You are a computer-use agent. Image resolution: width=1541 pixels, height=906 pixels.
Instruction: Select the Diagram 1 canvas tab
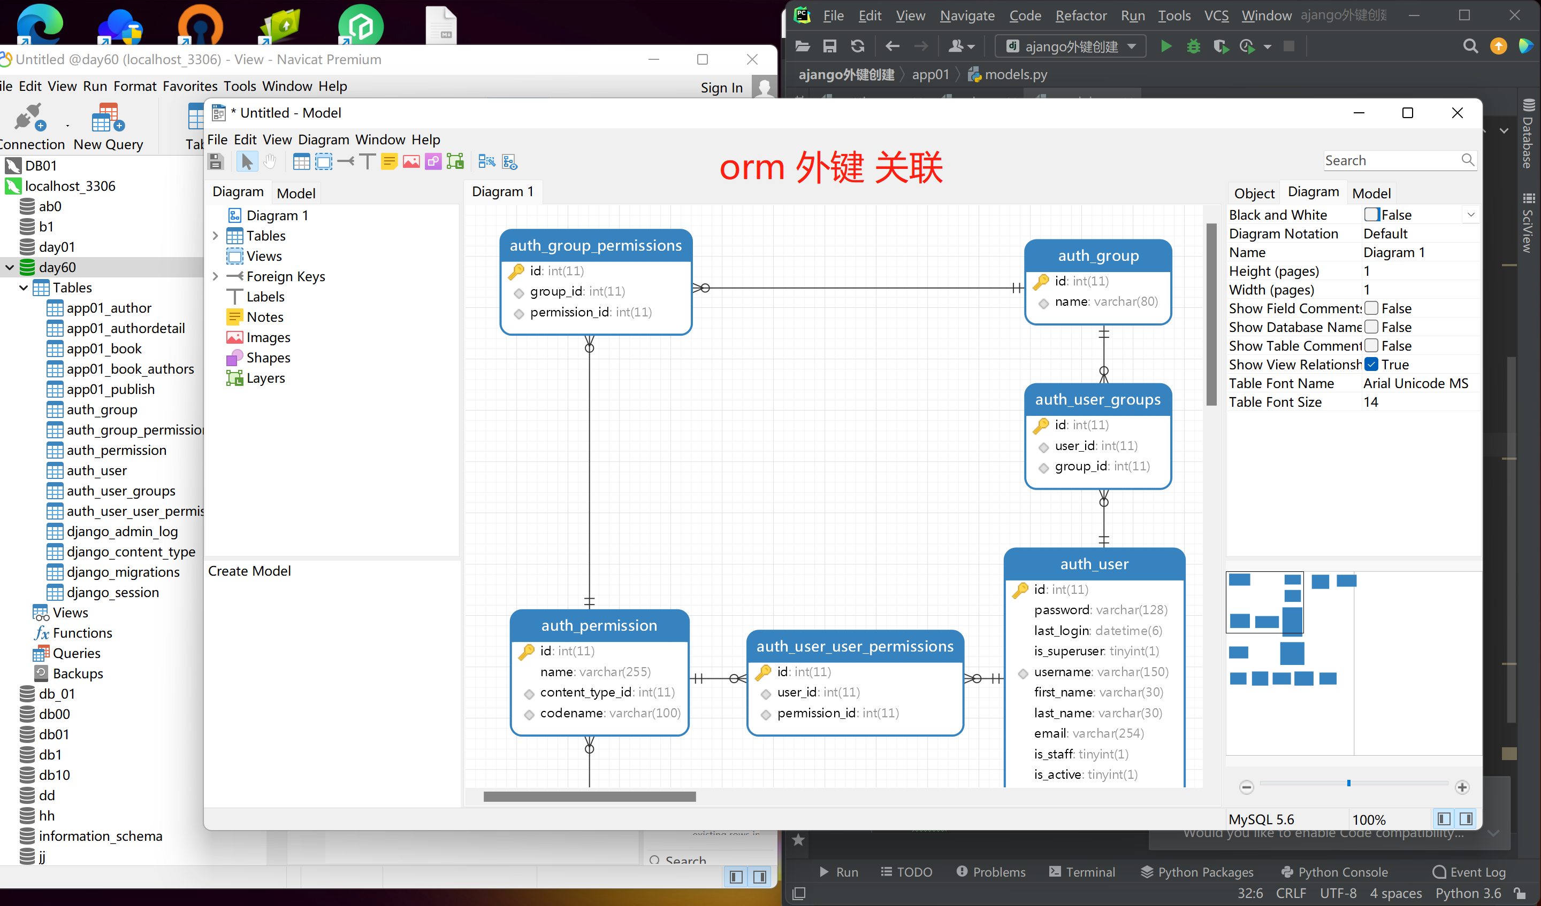502,191
